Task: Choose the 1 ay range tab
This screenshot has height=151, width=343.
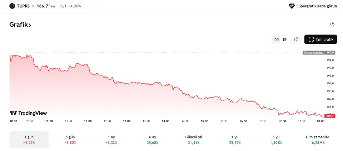Action: pos(111,139)
